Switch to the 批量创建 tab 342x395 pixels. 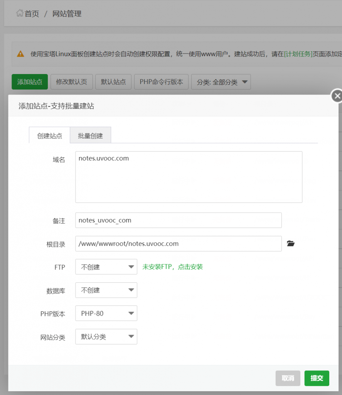[90, 135]
